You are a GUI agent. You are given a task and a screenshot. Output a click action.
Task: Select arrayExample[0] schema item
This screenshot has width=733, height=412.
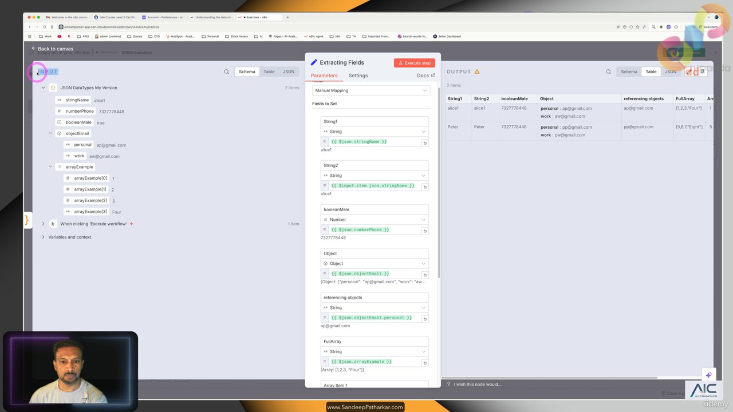86,178
